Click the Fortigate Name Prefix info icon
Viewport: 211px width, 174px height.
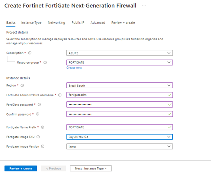point(42,127)
